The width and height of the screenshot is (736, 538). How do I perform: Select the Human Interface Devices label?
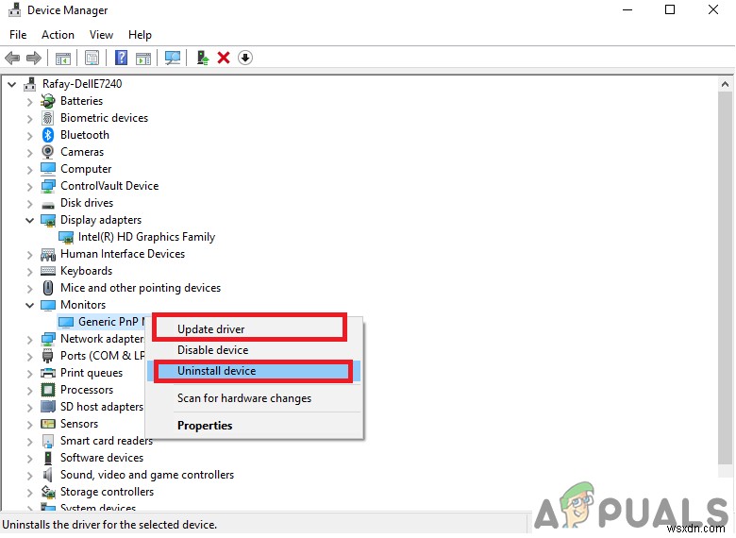(x=123, y=254)
